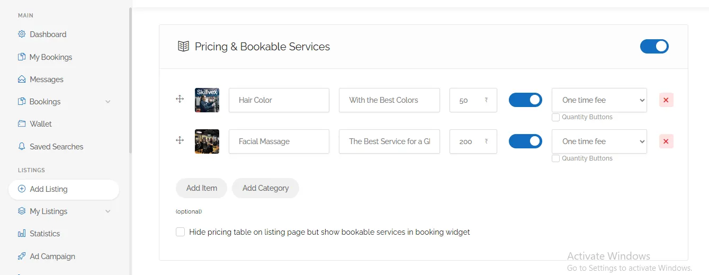Delete the Facial Massage service row
Viewport: 709px width, 275px height.
point(666,141)
